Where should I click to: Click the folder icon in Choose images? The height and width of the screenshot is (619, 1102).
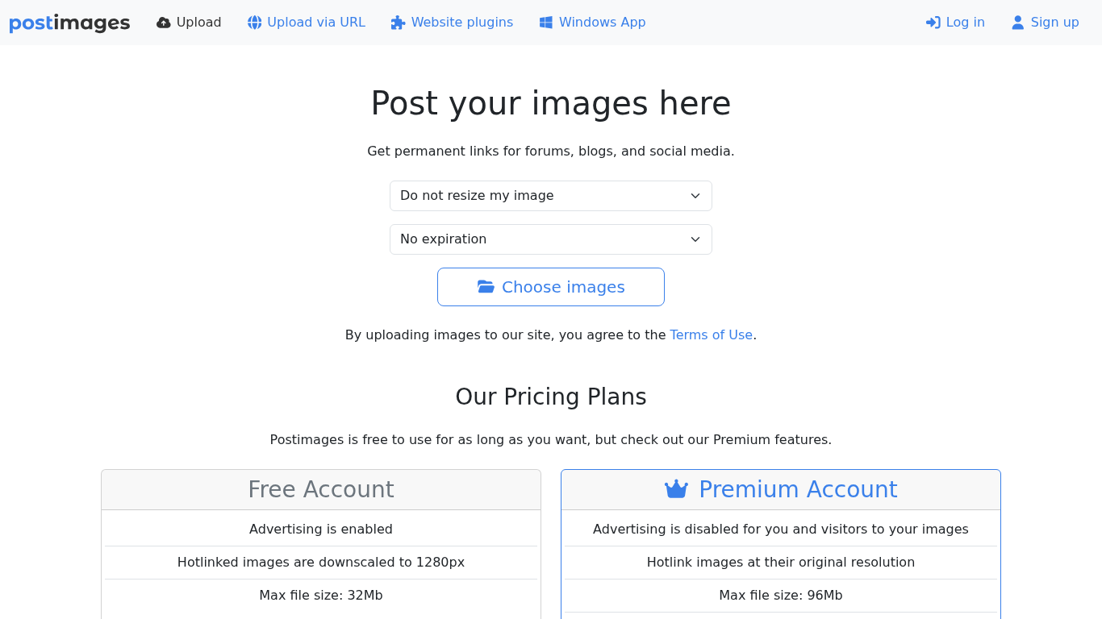click(486, 287)
